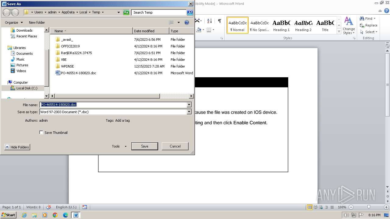This screenshot has width=390, height=219.
Task: Switch to Full Screen Reading view
Action: 315,207
